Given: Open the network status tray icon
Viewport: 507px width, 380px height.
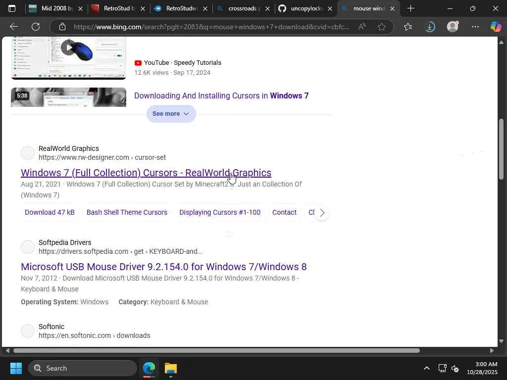Looking at the screenshot, I should (442, 368).
